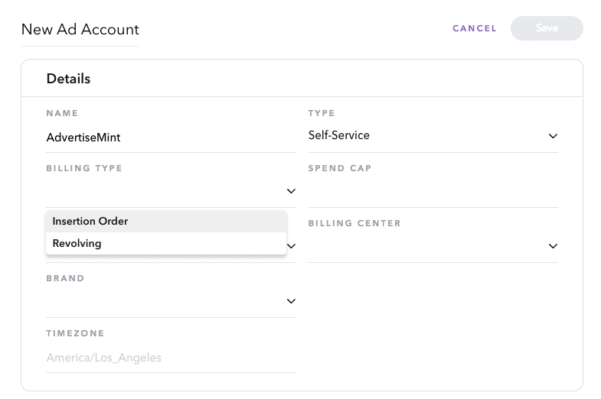Screen dimensions: 601x399
Task: Click the Details section heading
Action: [68, 79]
